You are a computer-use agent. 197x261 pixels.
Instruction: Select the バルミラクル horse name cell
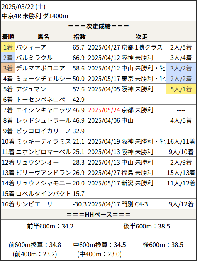tap(44, 58)
